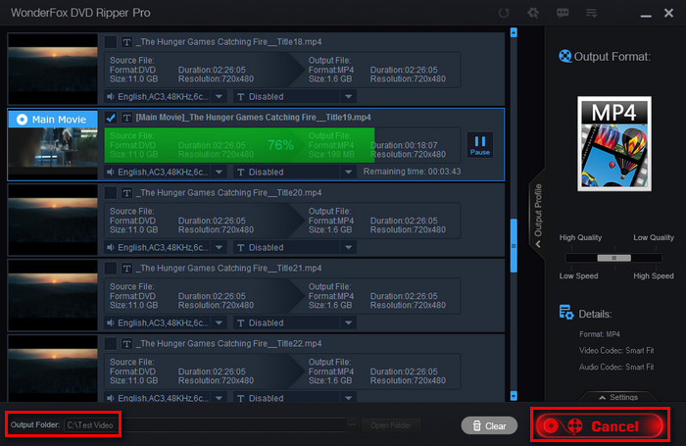Open subtitle Disabled dropdown for Title18
The width and height of the screenshot is (686, 446).
(348, 96)
